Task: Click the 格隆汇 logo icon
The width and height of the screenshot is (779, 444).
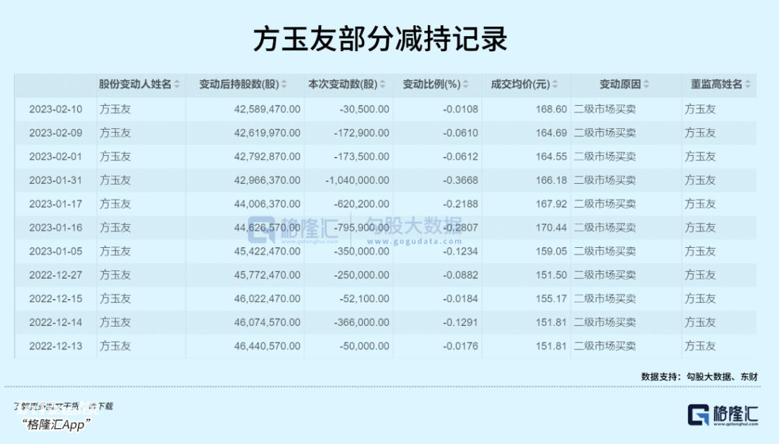Action: click(x=698, y=415)
